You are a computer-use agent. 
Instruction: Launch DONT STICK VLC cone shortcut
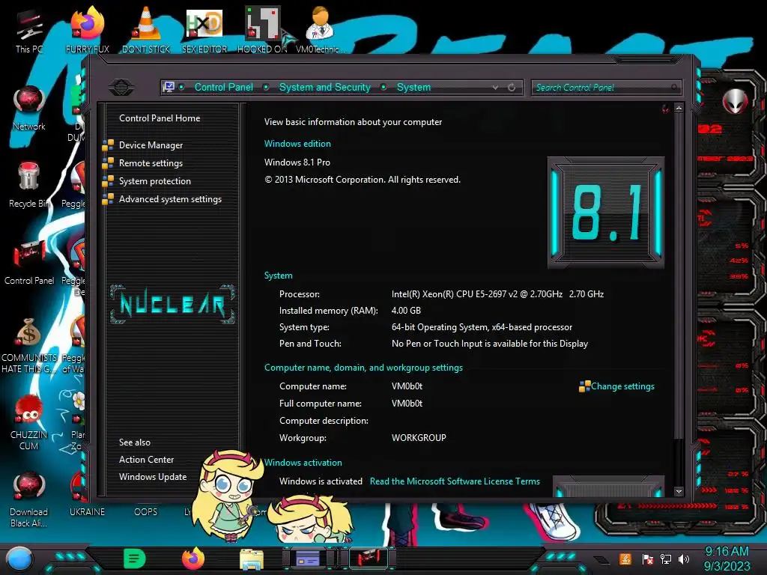coord(146,30)
